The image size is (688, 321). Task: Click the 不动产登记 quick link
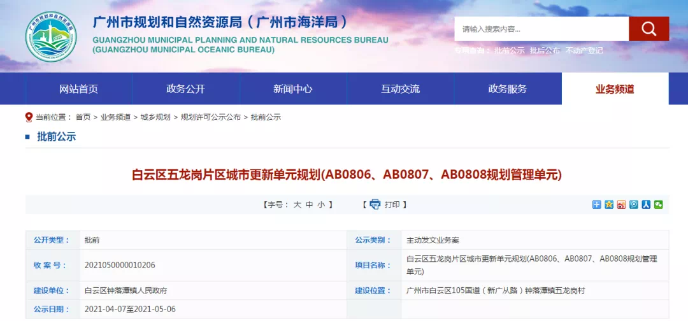[x=584, y=50]
